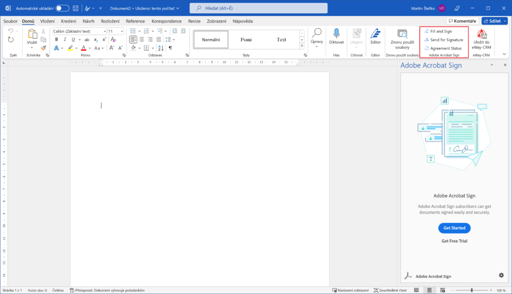The height and width of the screenshot is (294, 512).
Task: Open Adobe Acrobat Sign settings gear
Action: (501, 275)
